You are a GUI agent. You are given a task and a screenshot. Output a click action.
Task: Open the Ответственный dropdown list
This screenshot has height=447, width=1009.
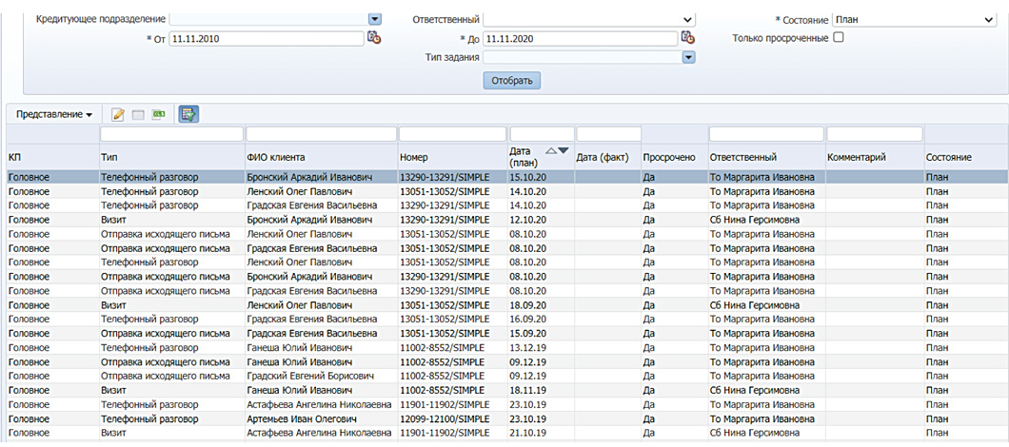pyautogui.click(x=688, y=19)
